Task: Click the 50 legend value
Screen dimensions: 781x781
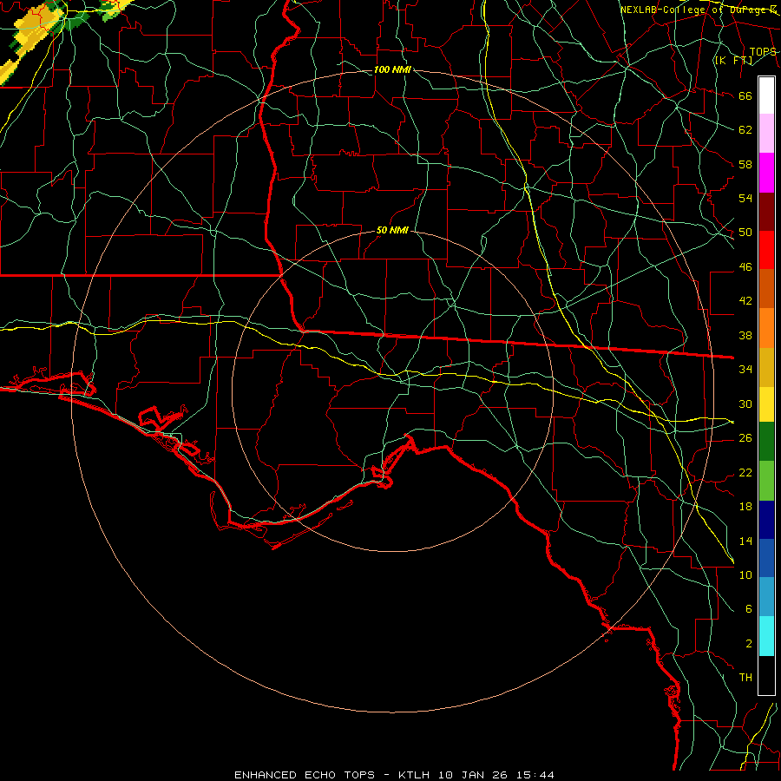Action: pyautogui.click(x=745, y=233)
